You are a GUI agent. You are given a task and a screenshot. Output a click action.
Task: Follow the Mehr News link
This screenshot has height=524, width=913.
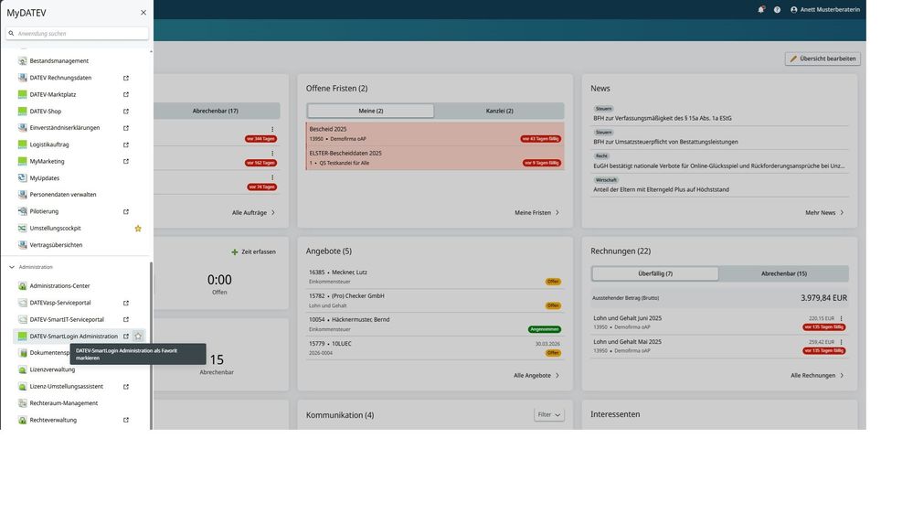tap(824, 213)
